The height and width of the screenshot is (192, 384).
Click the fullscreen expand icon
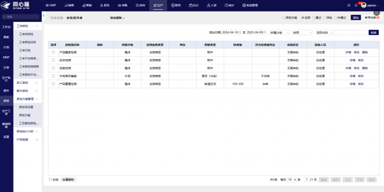tap(376, 12)
